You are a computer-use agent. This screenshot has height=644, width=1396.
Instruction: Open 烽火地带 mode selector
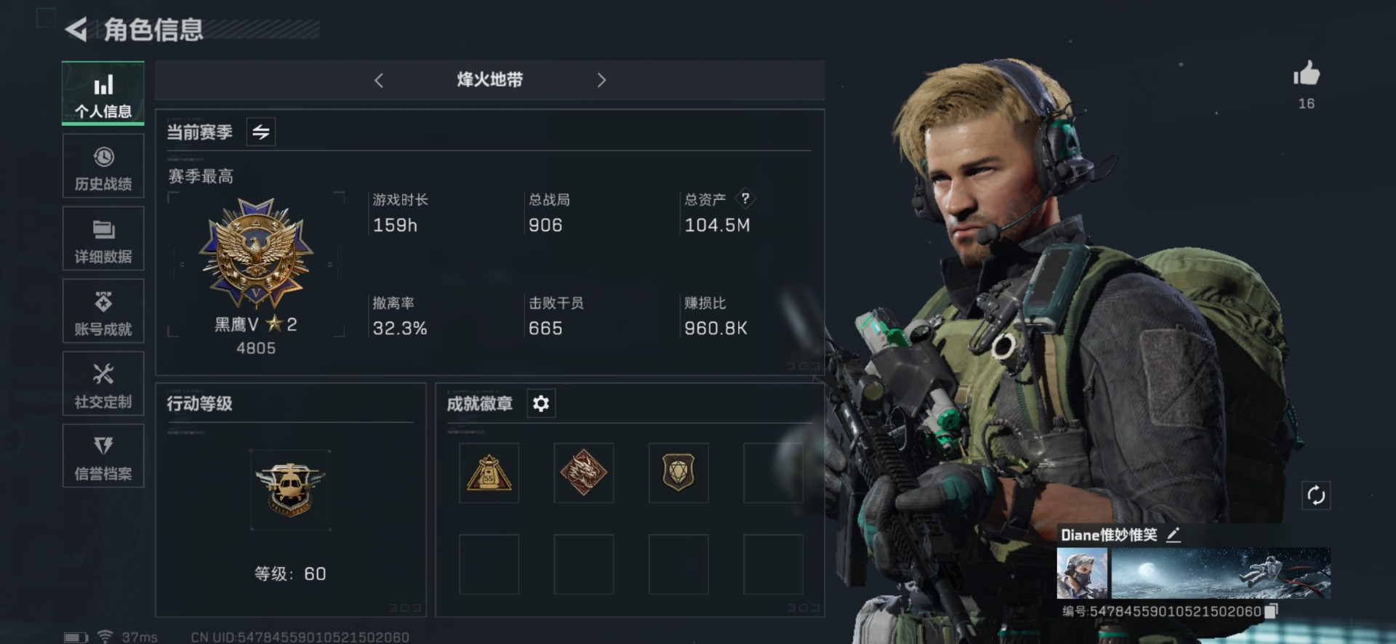(489, 80)
